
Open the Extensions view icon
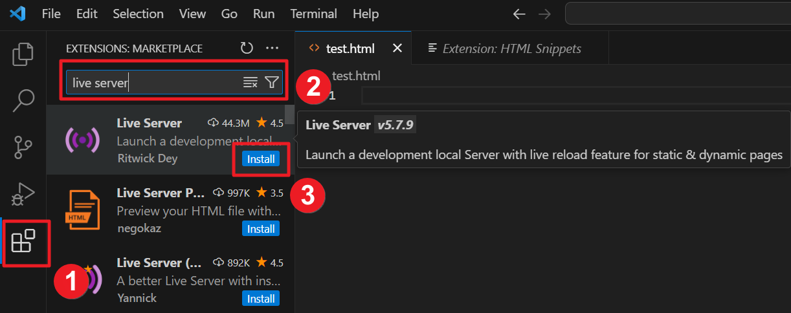(x=23, y=241)
